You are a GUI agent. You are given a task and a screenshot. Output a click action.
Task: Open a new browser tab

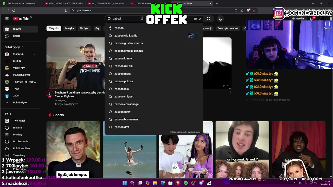217,3
